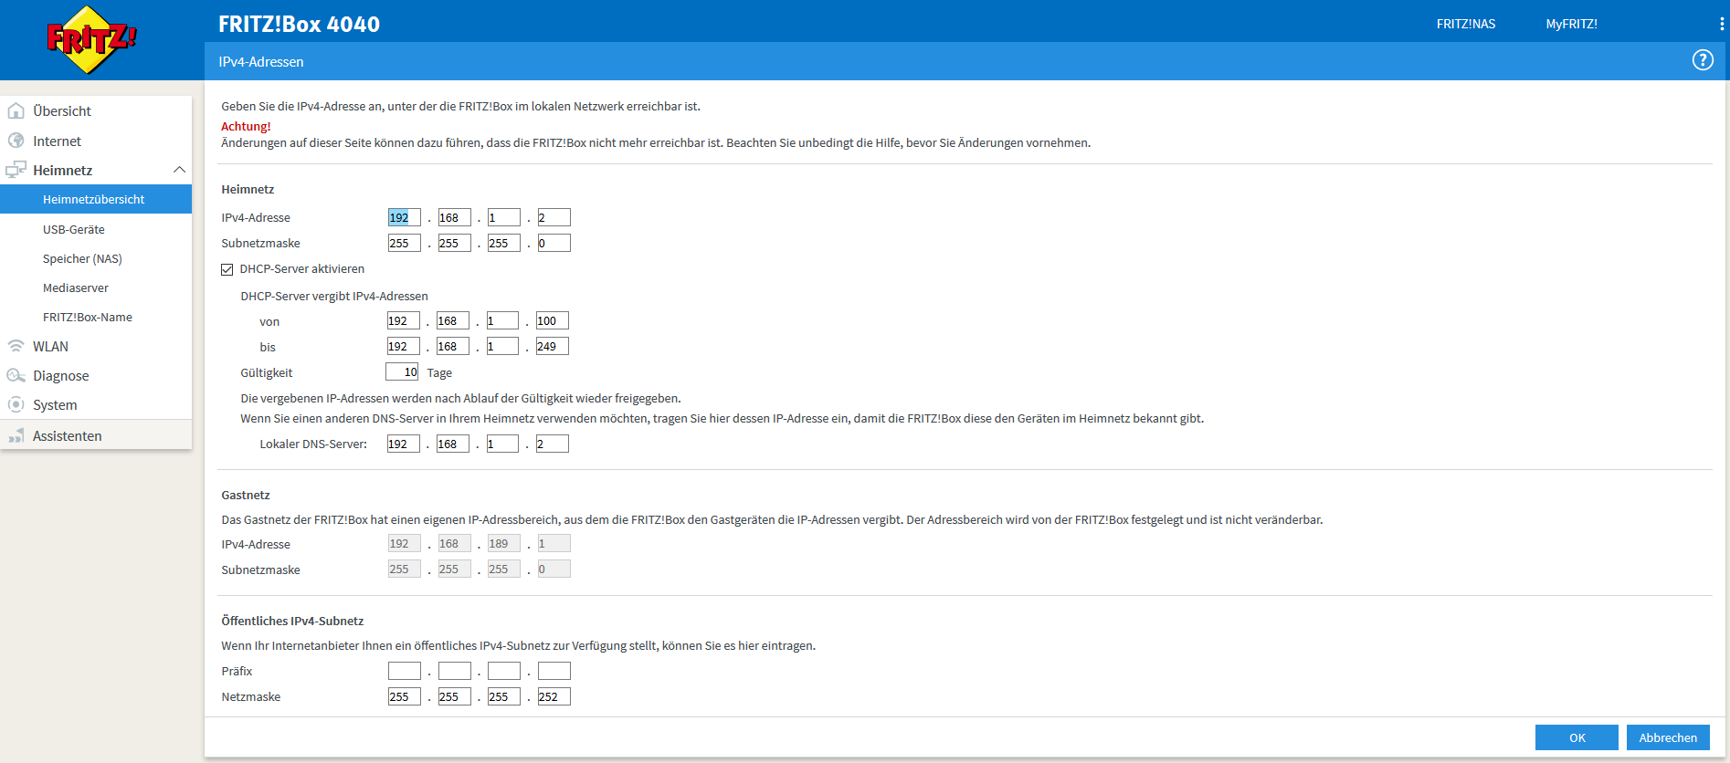1730x763 pixels.
Task: Click the red Achtung! warning text
Action: (x=246, y=126)
